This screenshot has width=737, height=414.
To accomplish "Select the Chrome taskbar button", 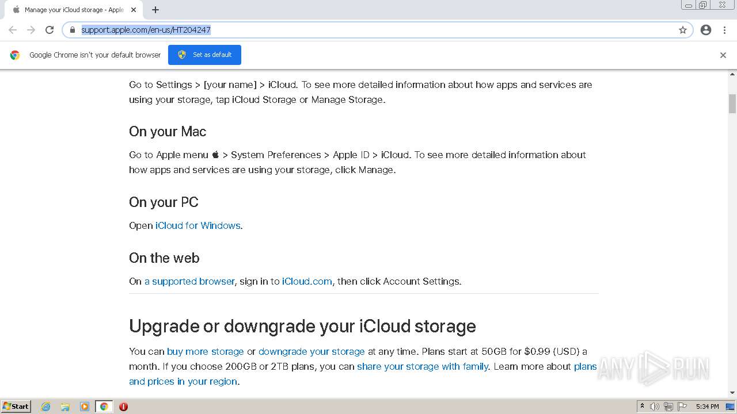I will pos(104,407).
